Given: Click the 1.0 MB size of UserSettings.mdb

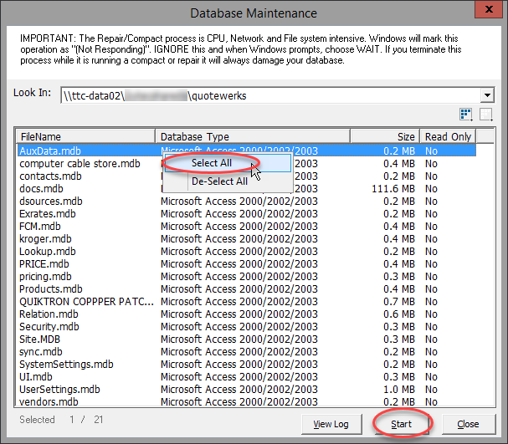Looking at the screenshot, I should point(399,390).
